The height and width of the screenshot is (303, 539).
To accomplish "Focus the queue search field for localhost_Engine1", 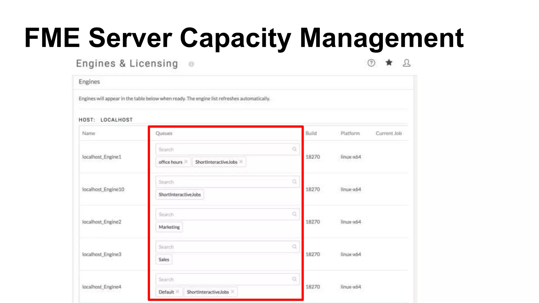I will click(227, 149).
